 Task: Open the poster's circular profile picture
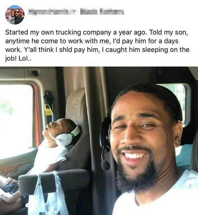[15, 15]
